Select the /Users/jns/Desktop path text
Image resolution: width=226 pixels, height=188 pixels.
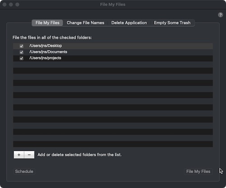pos(46,46)
